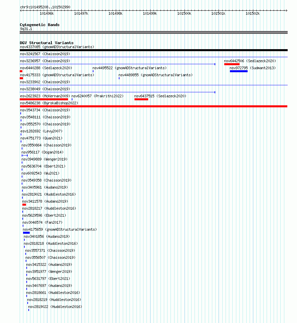Open nsv4489855 gnomADStructuralVariants label

point(156,75)
